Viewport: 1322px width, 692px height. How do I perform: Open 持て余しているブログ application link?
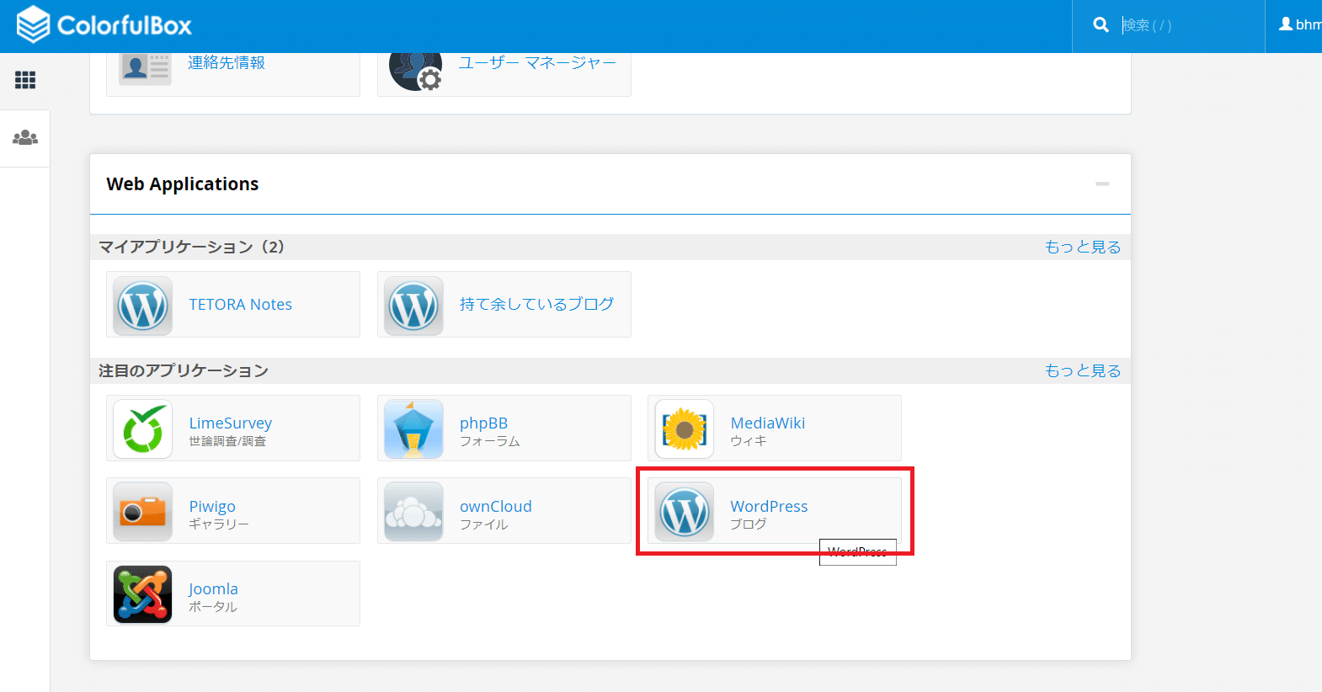(536, 305)
